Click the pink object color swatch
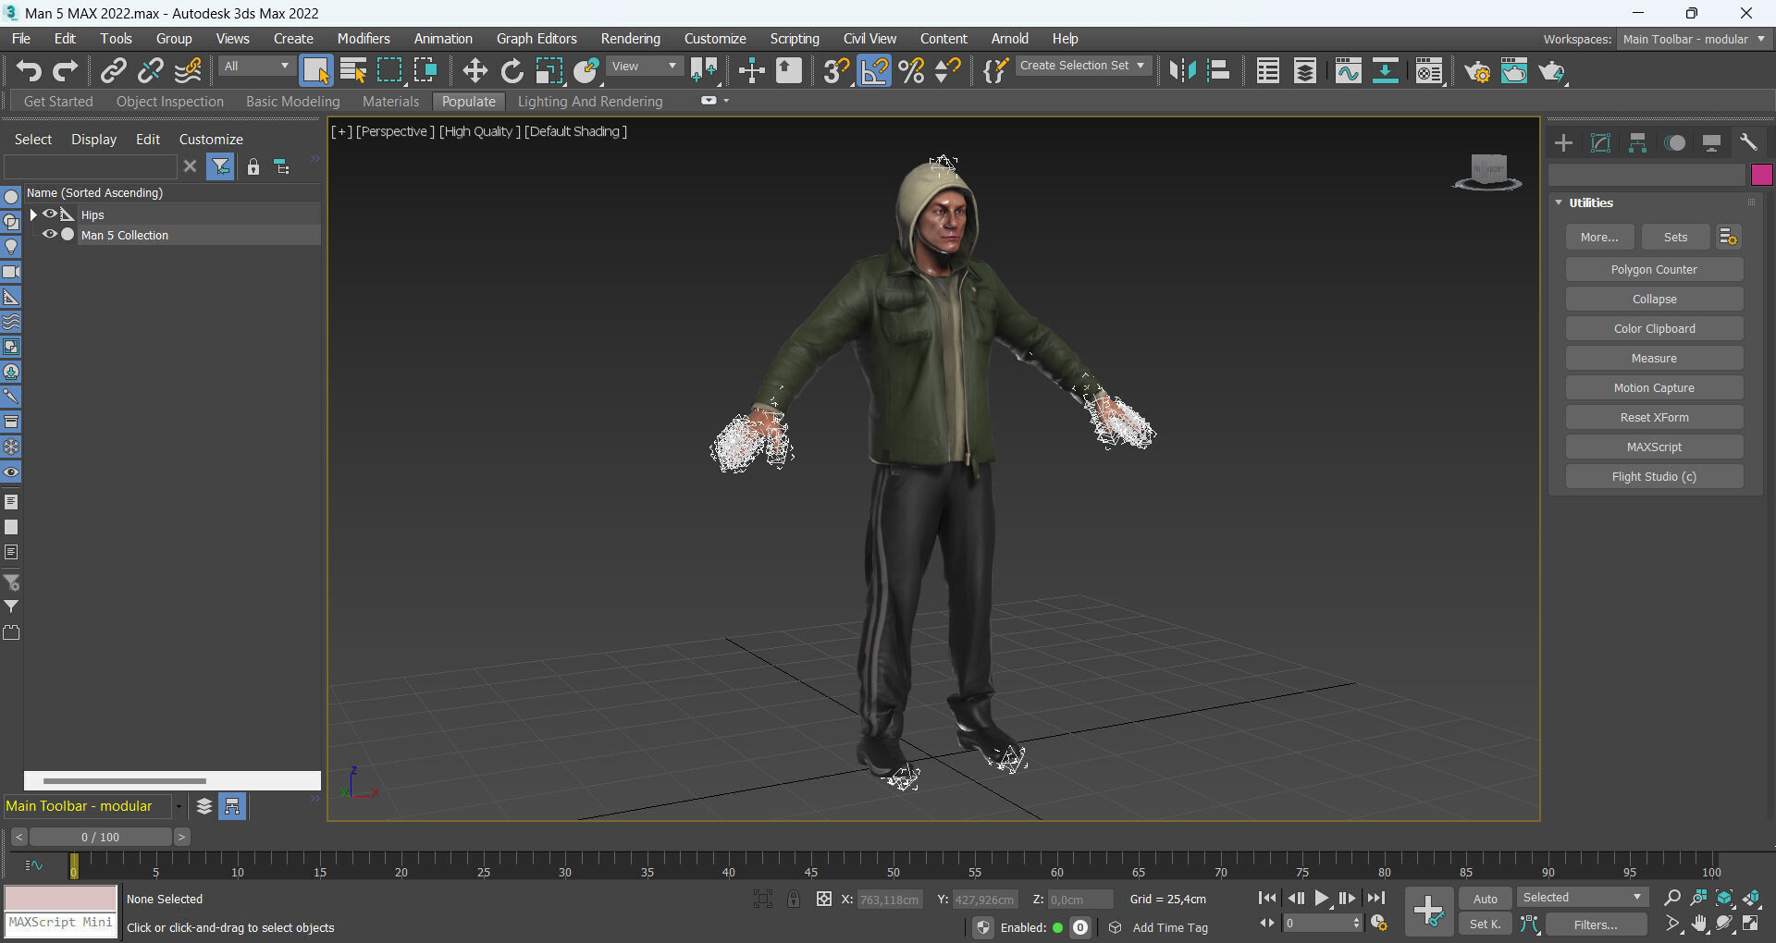 (x=1761, y=175)
